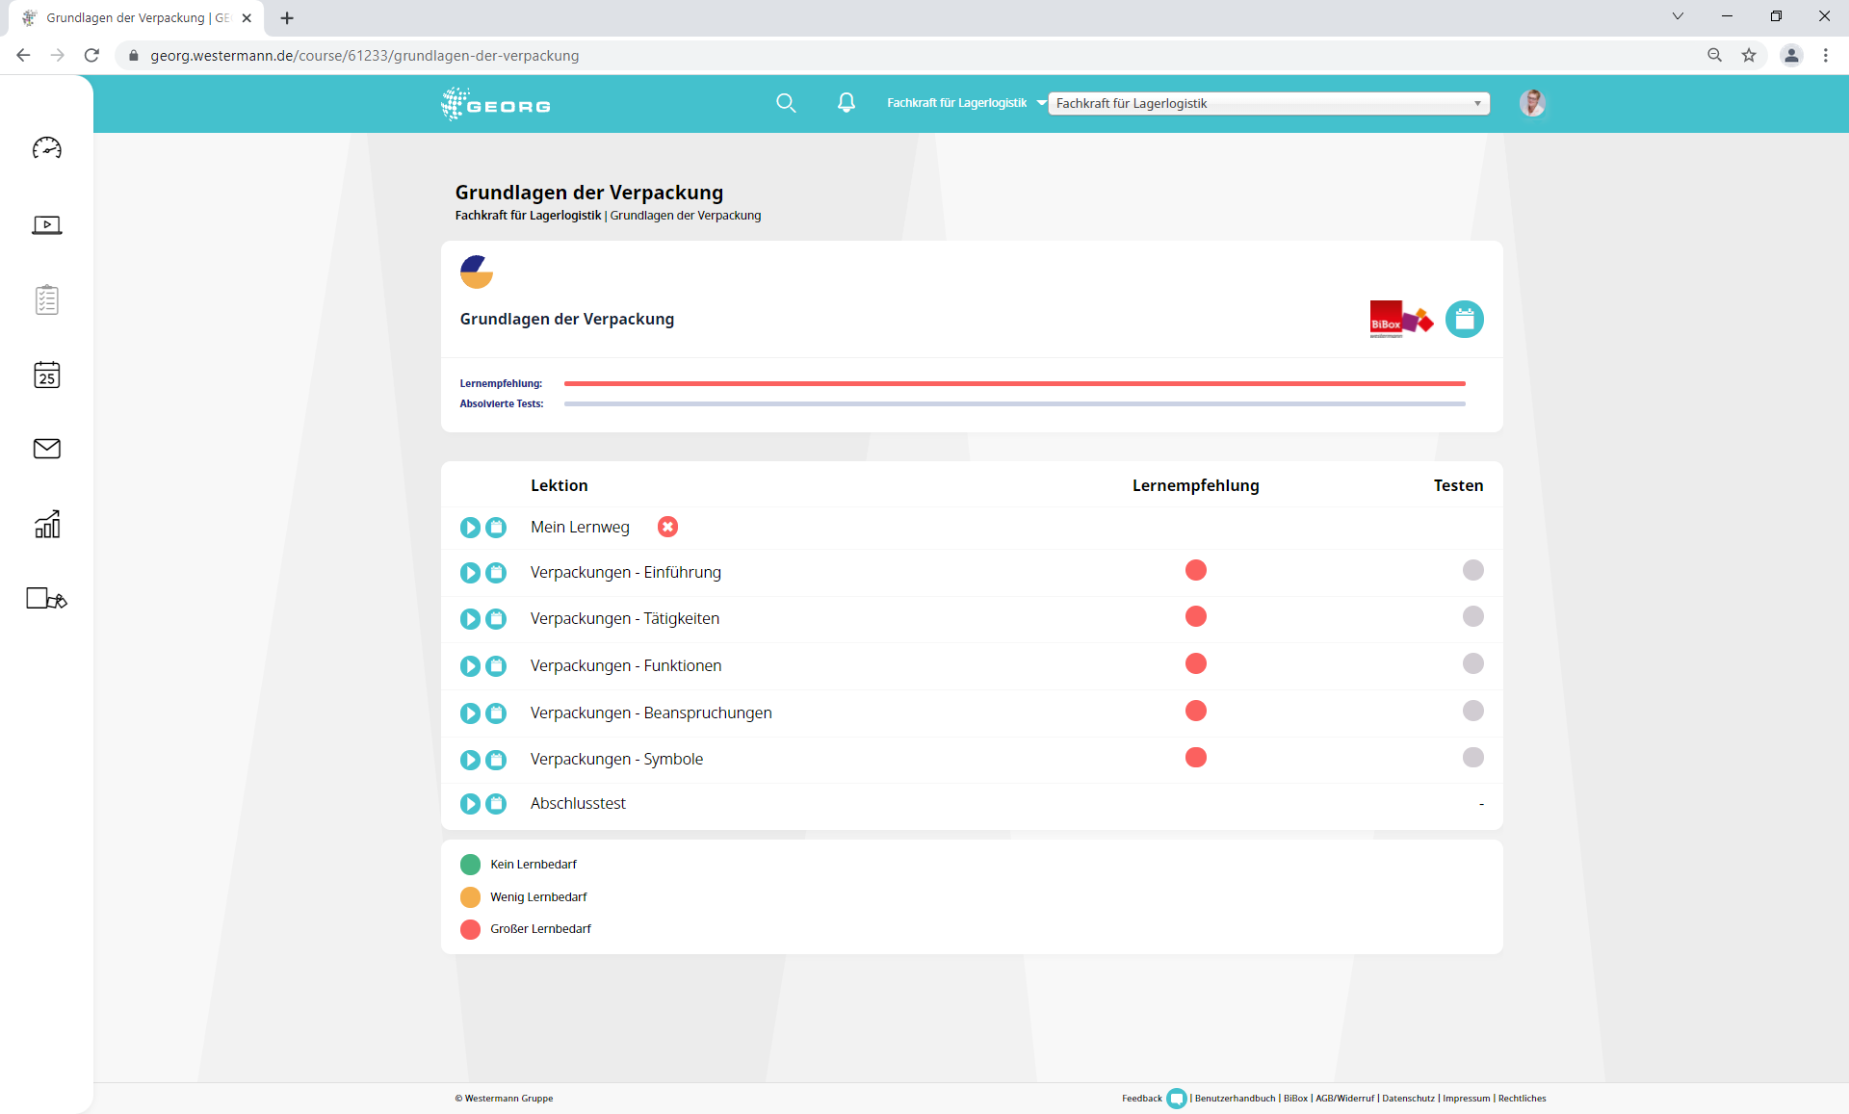Click the Feedback link at bottom
1849x1114 pixels.
(x=1138, y=1099)
